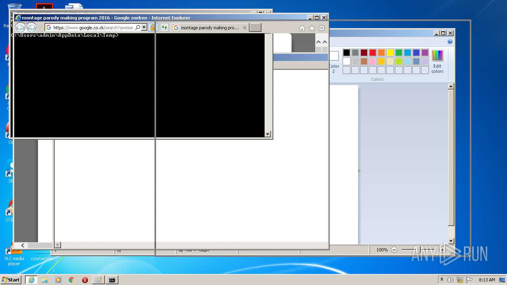Go back in Internet Explorer
Screen dimensions: 507x285
click(20, 27)
